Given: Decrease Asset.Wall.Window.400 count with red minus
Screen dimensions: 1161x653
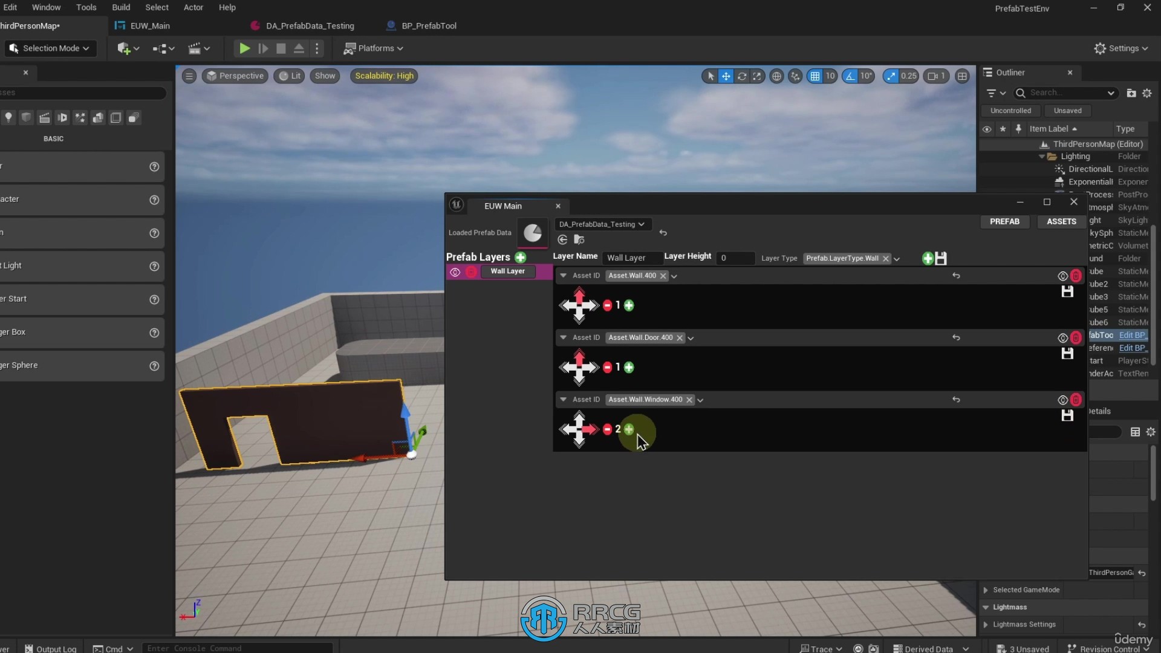Looking at the screenshot, I should coord(607,429).
